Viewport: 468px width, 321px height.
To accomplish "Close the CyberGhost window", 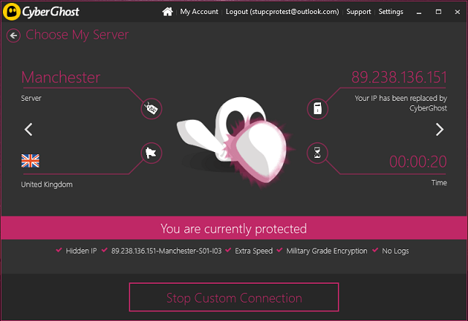I will click(x=457, y=12).
